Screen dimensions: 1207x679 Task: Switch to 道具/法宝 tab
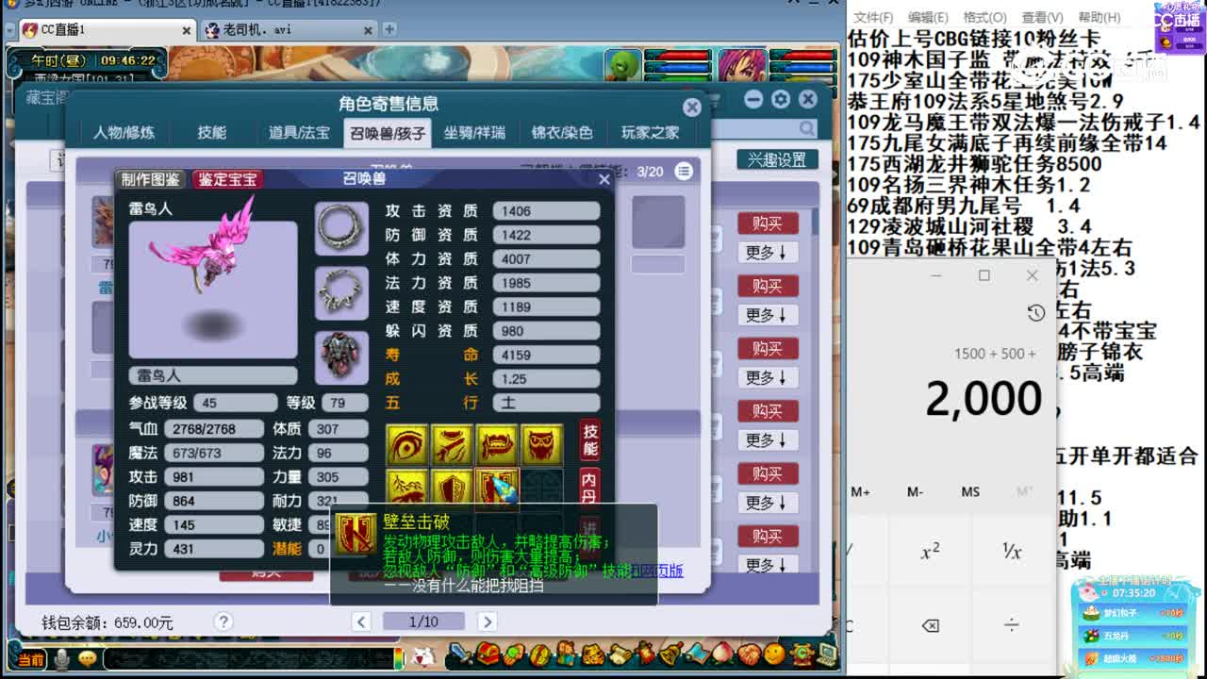click(x=299, y=133)
